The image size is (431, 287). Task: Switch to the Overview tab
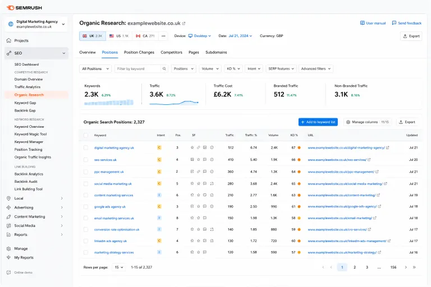[x=88, y=52]
